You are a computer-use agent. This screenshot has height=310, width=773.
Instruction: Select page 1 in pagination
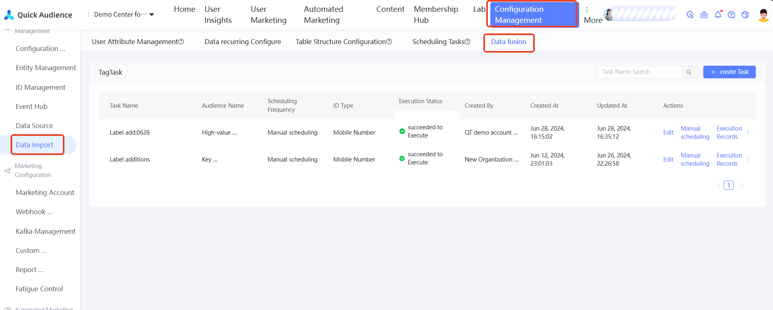point(729,185)
